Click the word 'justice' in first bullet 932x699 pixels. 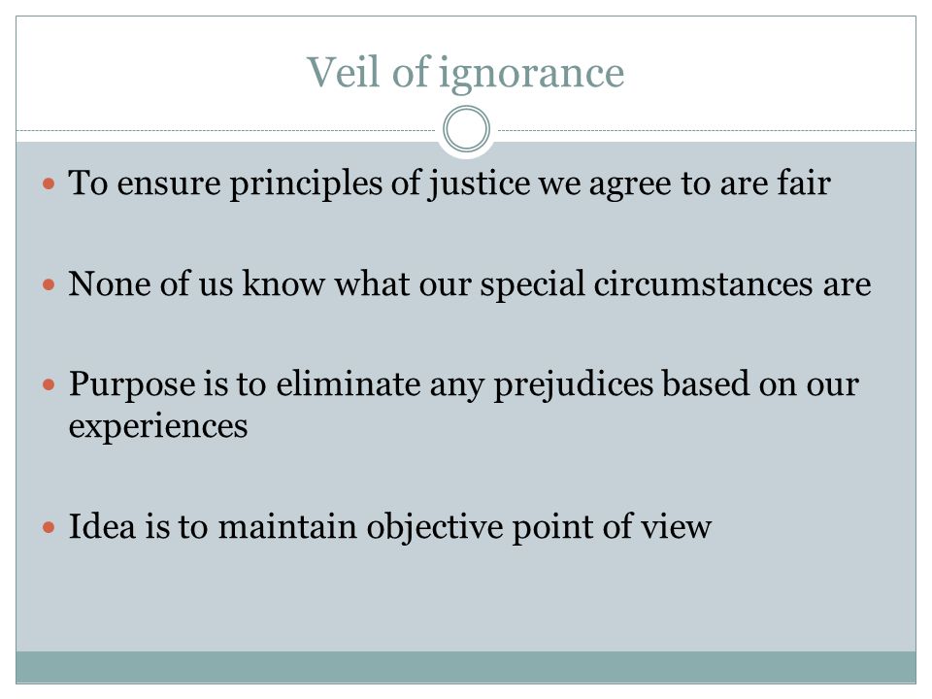point(479,183)
